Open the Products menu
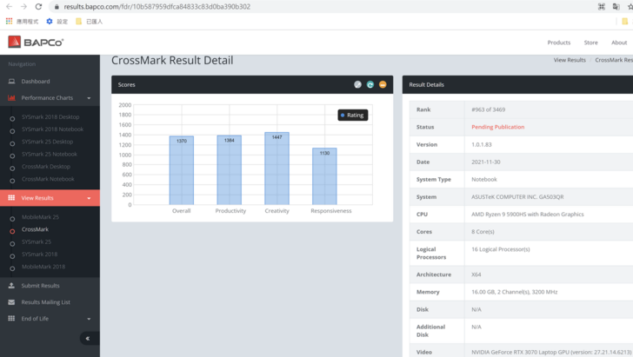633x357 pixels. tap(559, 43)
